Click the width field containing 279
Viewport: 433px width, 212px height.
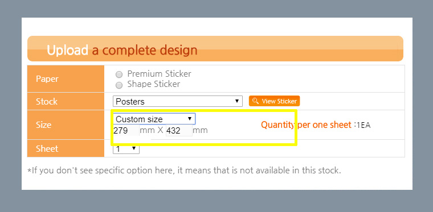[x=126, y=131]
